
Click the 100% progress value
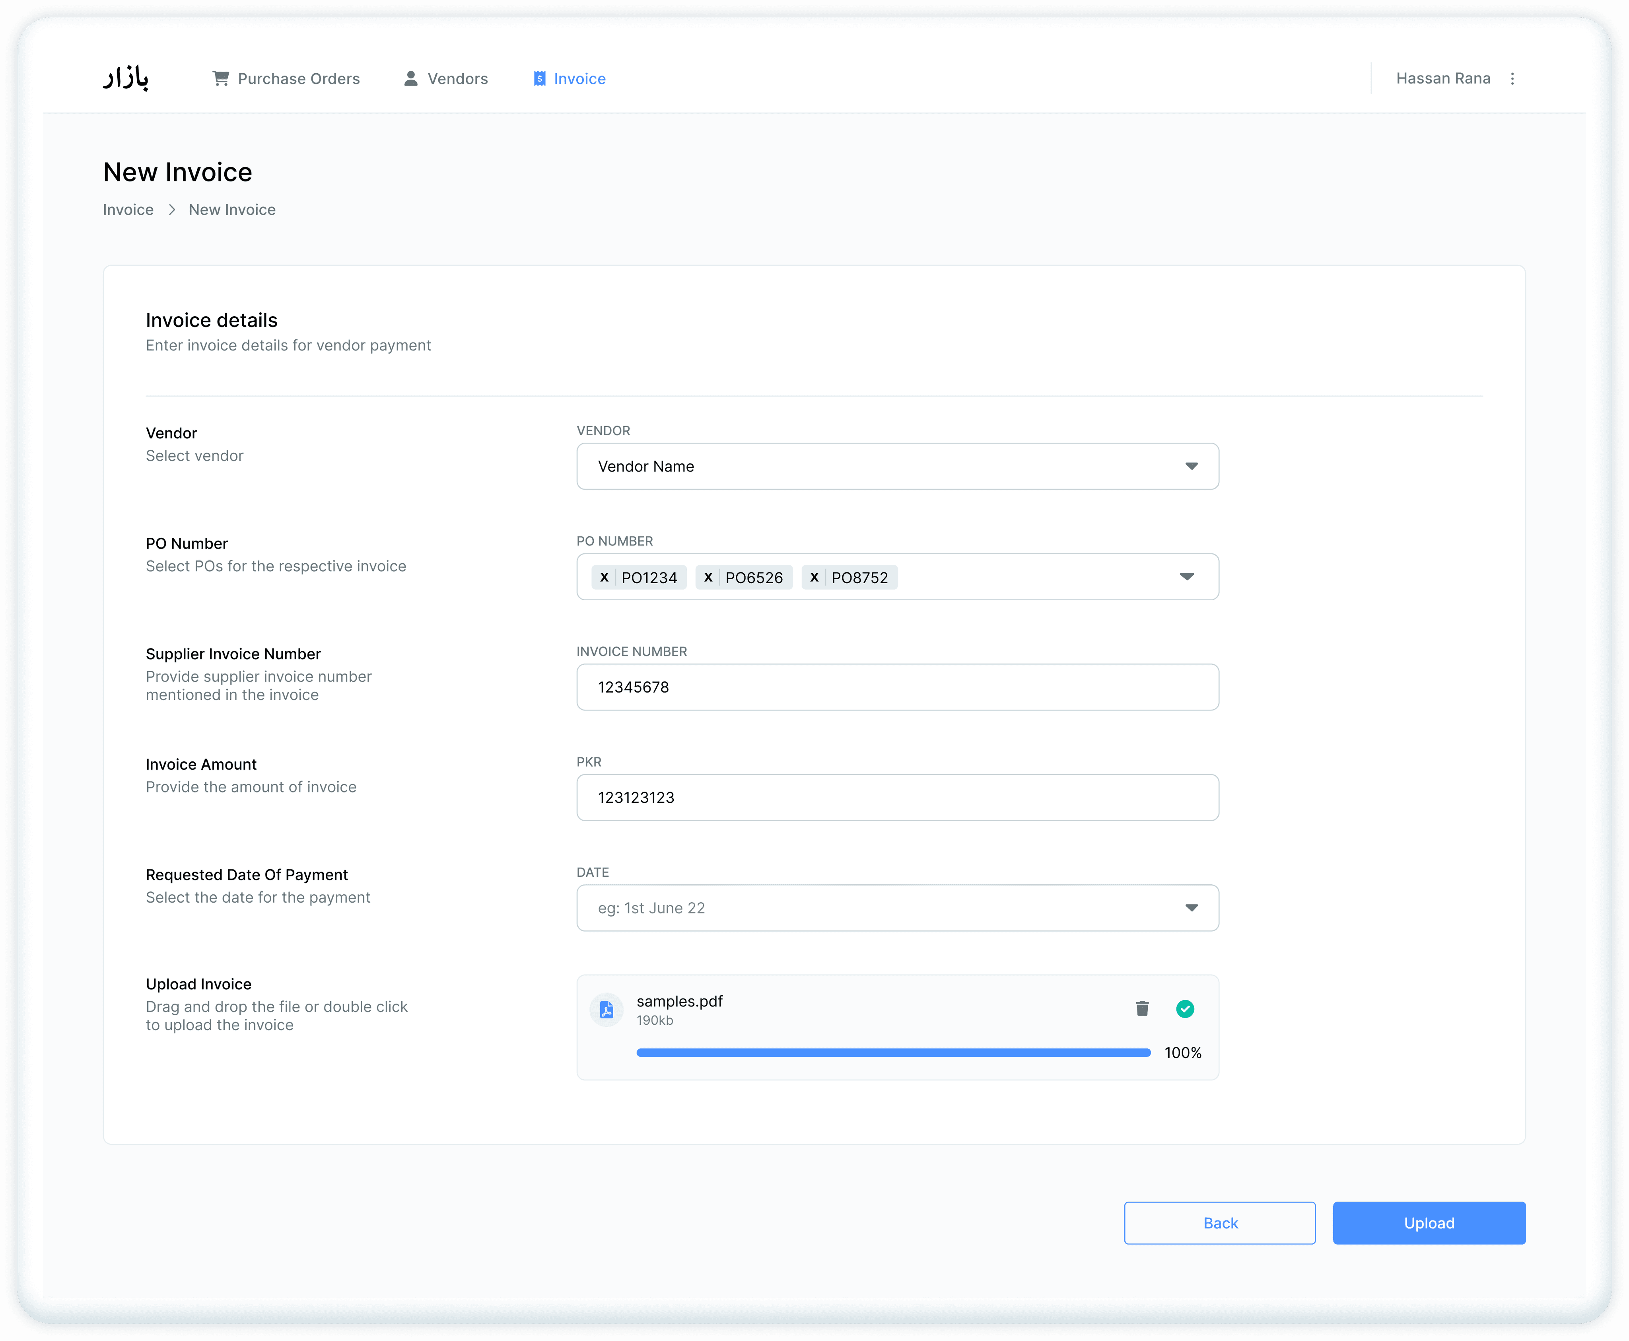pyautogui.click(x=1182, y=1053)
